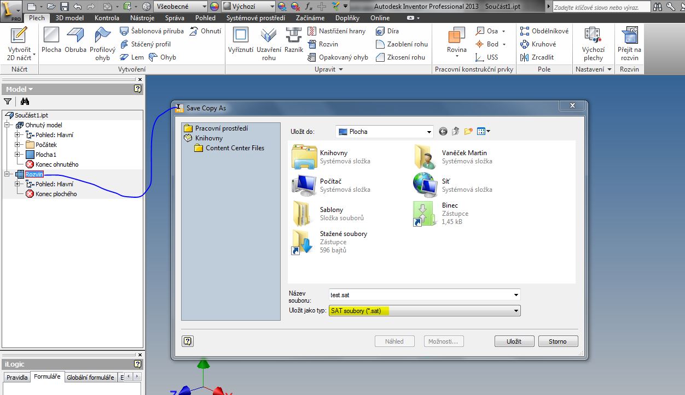Collapse the Ohnutý model tree node
The height and width of the screenshot is (395, 685).
7,125
